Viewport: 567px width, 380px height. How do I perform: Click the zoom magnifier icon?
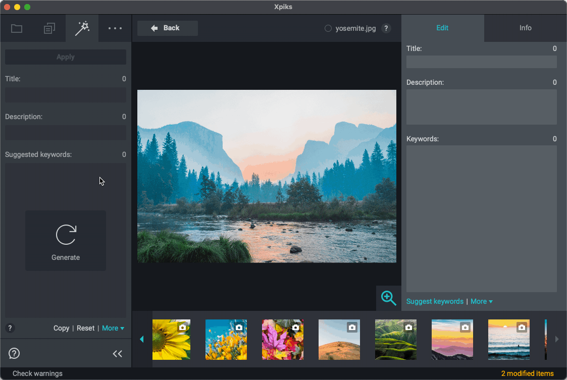pos(388,298)
